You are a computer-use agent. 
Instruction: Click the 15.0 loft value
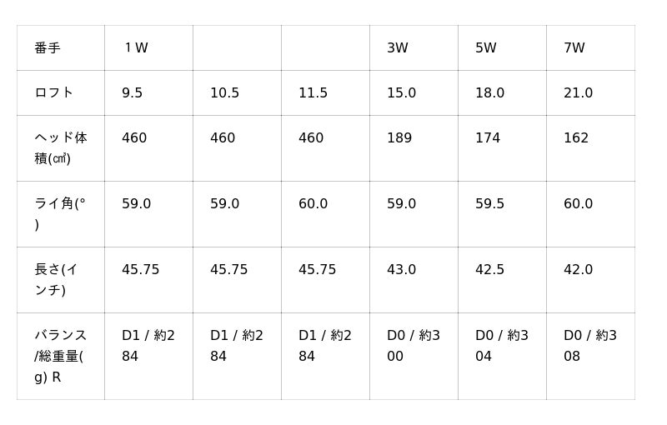(402, 93)
